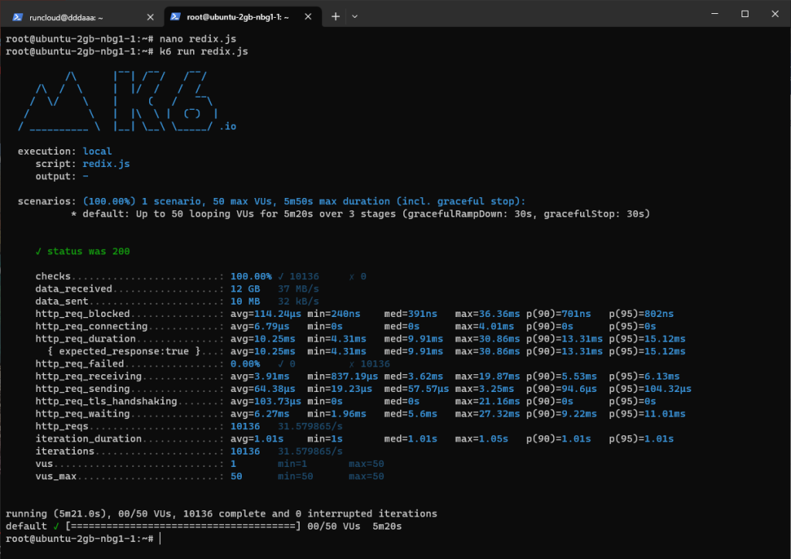
Task: Click http_req_connecting avg=6.79µs value
Action: point(260,327)
